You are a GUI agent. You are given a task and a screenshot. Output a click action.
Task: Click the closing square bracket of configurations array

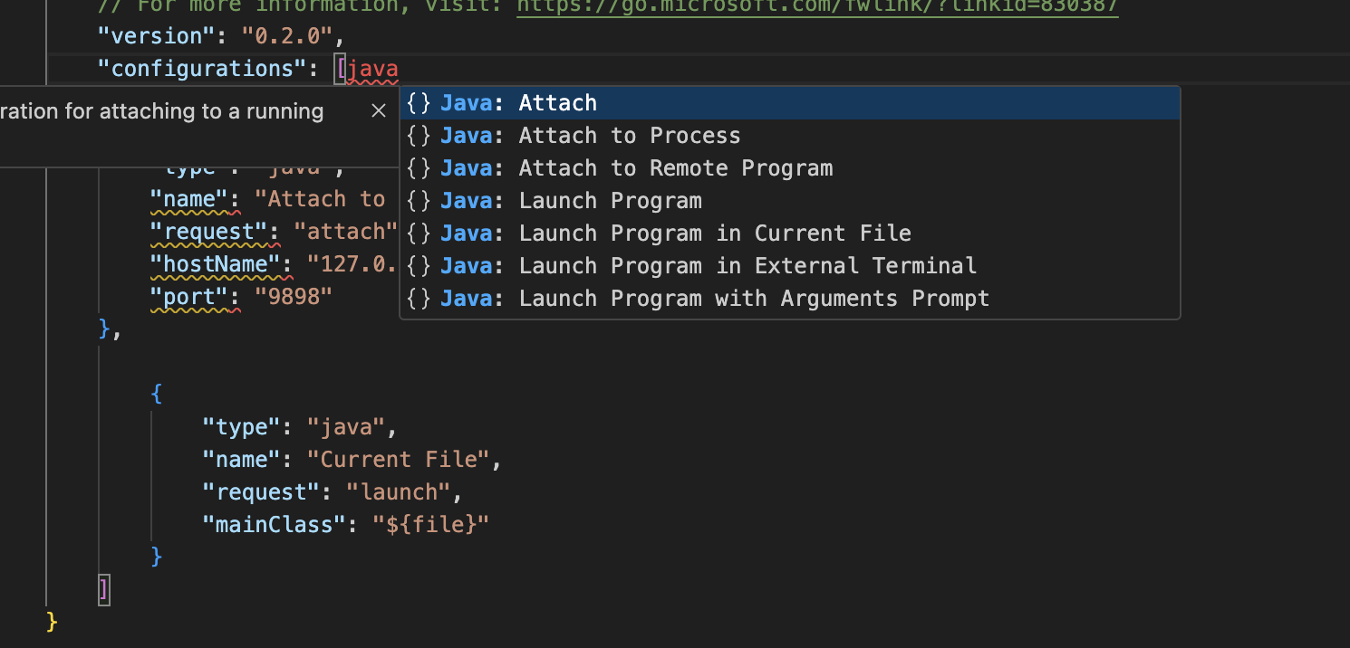(x=104, y=590)
